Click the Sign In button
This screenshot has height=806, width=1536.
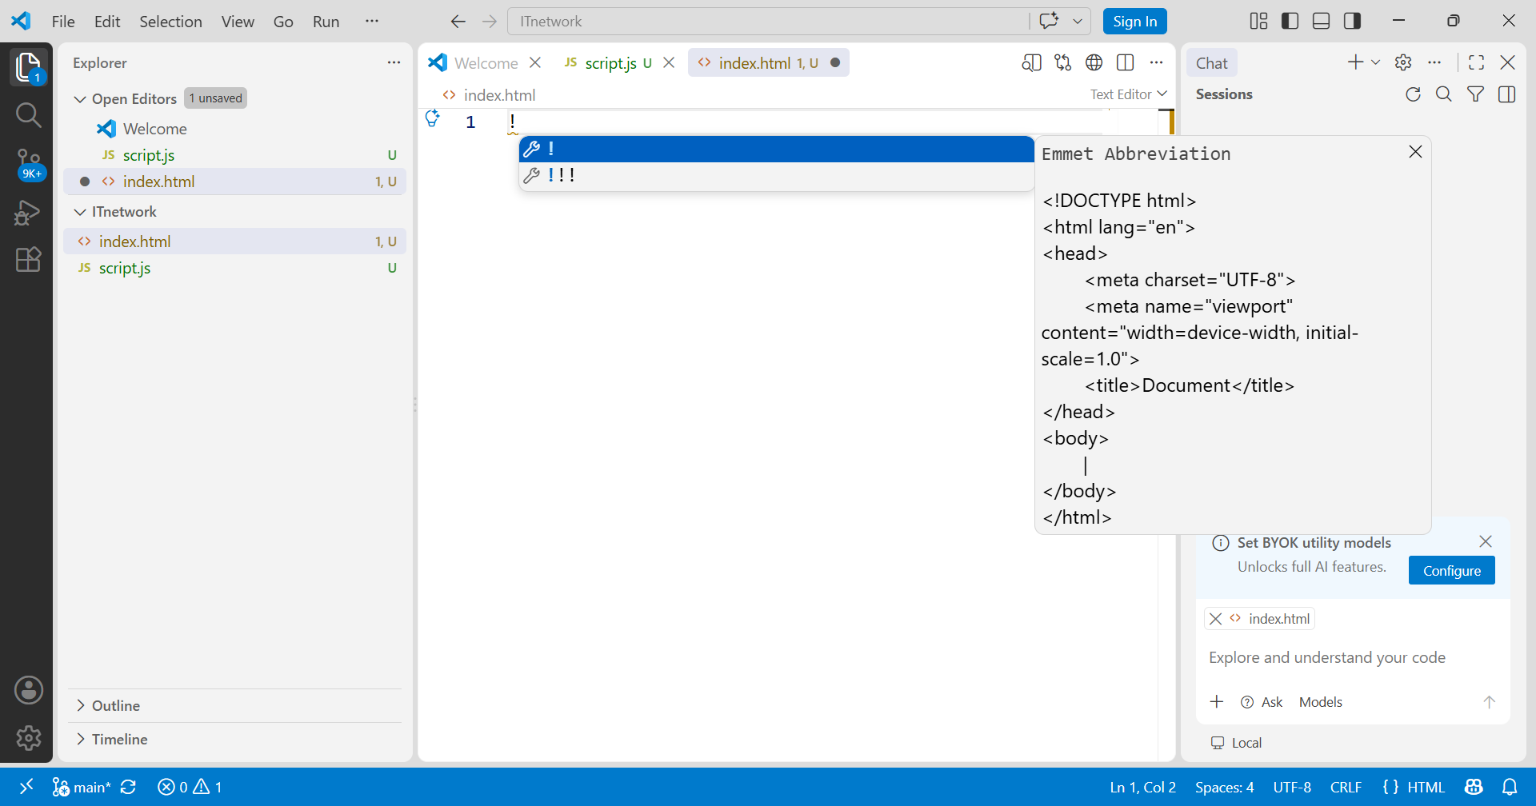[1134, 22]
